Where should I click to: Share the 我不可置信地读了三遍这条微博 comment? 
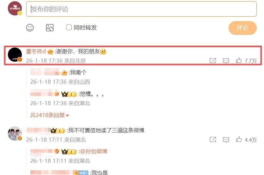coord(213,139)
